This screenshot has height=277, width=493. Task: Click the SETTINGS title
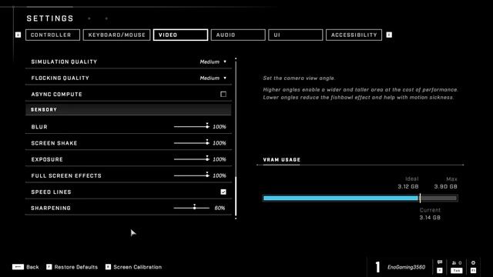click(50, 18)
